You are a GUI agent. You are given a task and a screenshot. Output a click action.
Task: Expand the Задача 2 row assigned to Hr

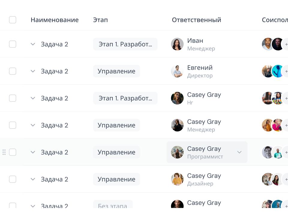click(x=33, y=98)
